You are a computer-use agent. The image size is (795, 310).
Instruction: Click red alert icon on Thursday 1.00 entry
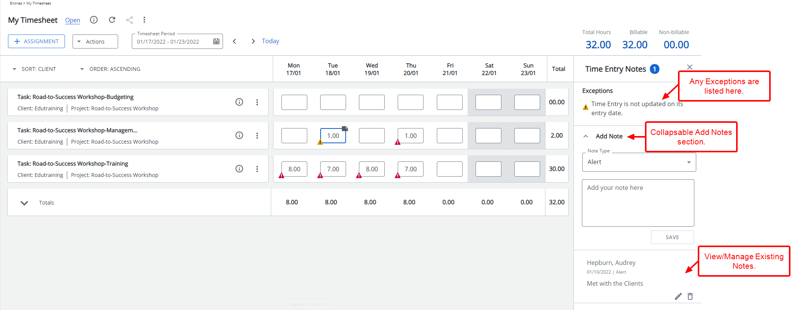[x=398, y=142]
